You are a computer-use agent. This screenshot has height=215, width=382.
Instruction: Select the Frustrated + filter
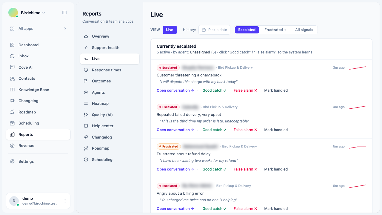pos(275,30)
